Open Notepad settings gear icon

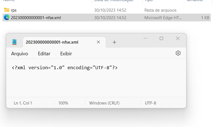178,53
